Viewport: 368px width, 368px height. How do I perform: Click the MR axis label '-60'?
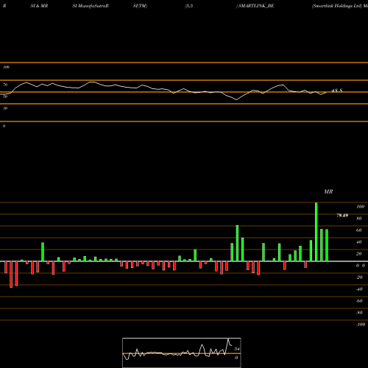[359, 301]
